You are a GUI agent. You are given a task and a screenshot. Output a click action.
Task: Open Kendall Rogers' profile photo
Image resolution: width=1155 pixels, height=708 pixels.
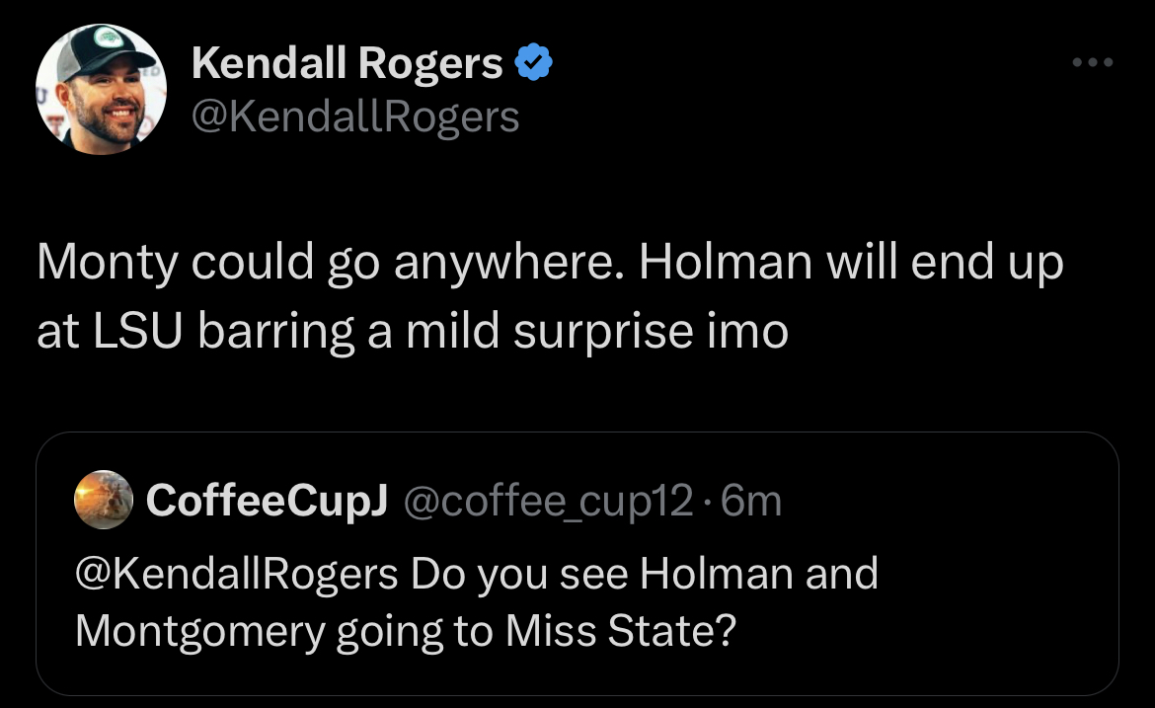tap(101, 89)
